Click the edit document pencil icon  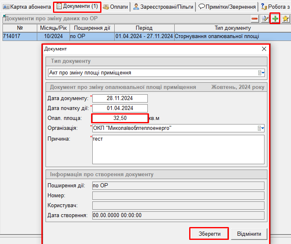coord(265,19)
